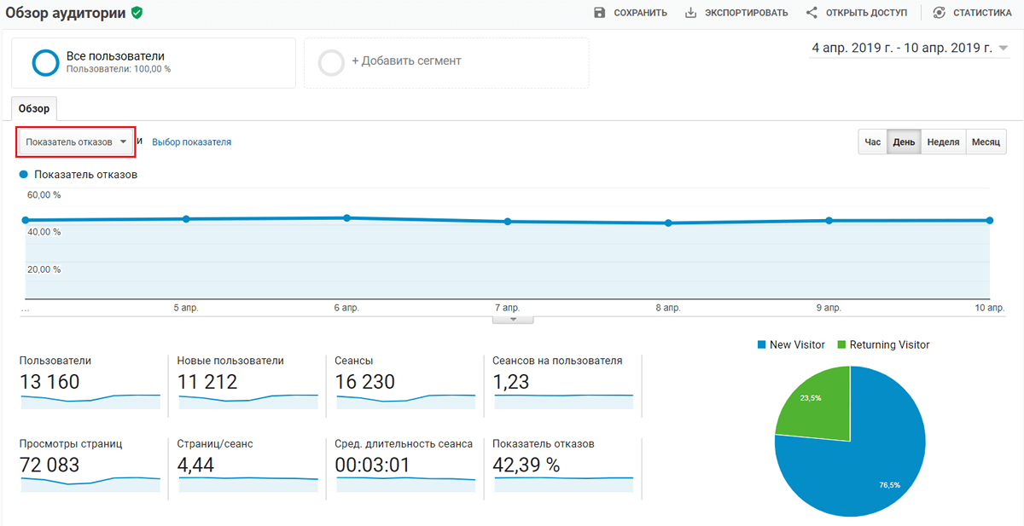Switch chart granularity to Неделя

(x=943, y=142)
